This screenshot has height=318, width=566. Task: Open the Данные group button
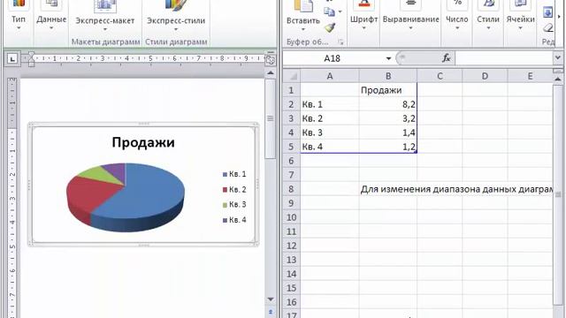51,16
